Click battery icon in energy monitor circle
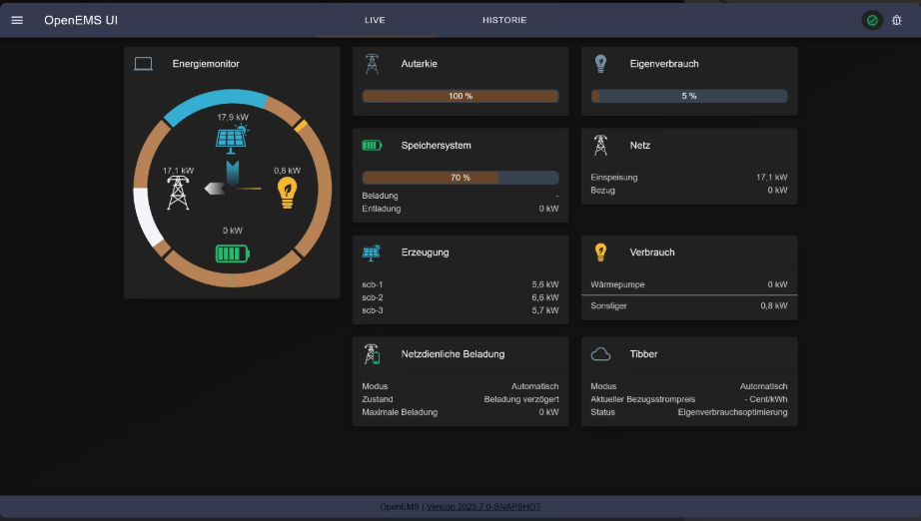The width and height of the screenshot is (921, 521). (x=233, y=254)
